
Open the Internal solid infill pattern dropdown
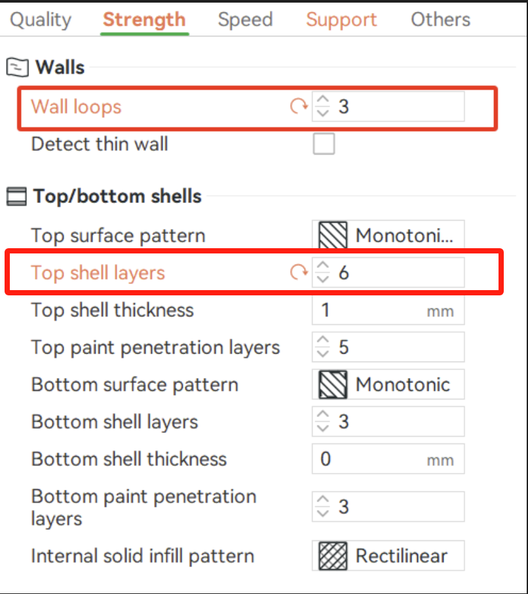[x=387, y=555]
